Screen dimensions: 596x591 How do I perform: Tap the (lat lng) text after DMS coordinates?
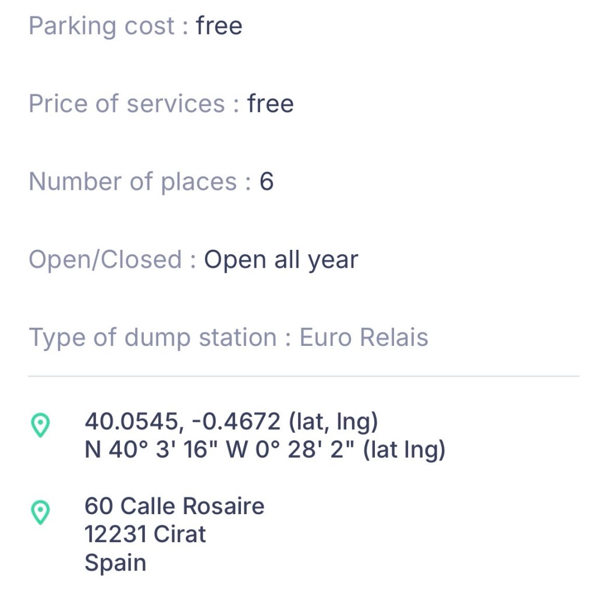(x=404, y=450)
